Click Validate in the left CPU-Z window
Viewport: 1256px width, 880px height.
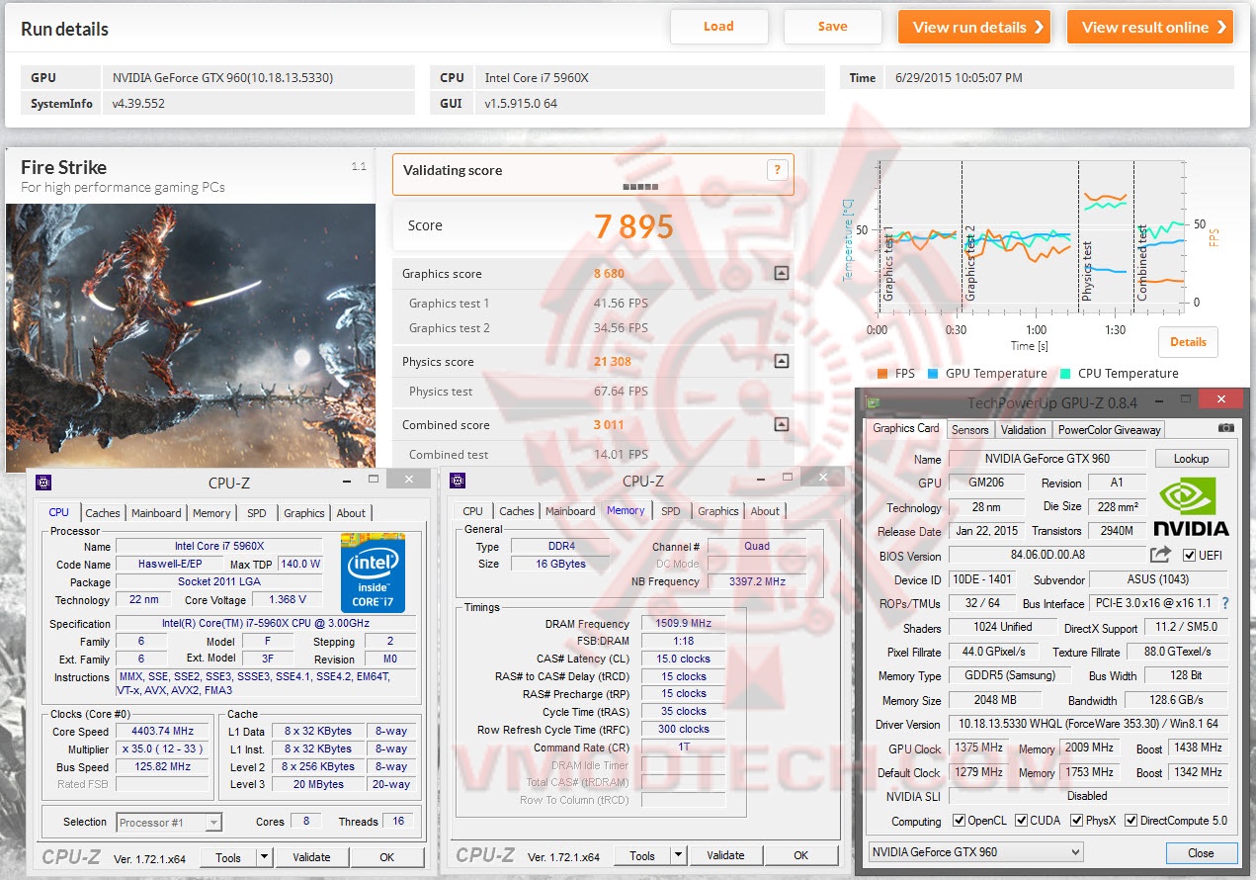click(311, 857)
